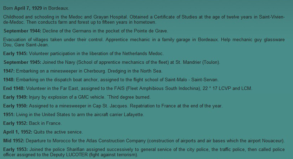293x159 pixels.
Task: Click the September 1944 heading
Action: pyautogui.click(x=22, y=31)
